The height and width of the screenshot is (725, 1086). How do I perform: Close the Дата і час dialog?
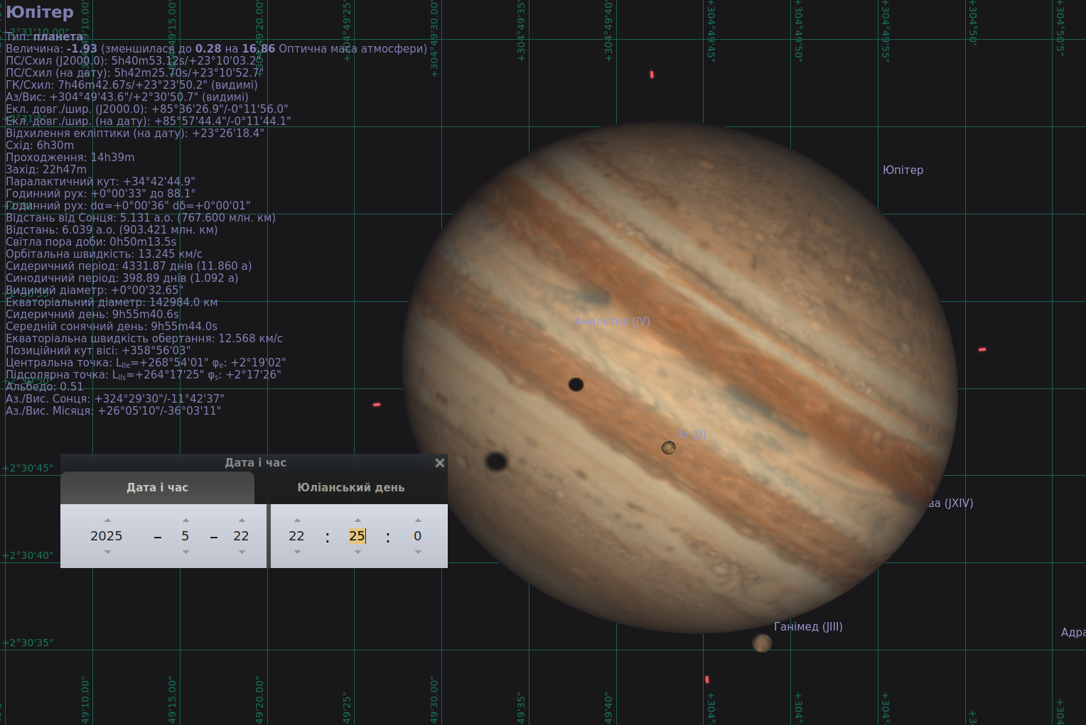[440, 463]
